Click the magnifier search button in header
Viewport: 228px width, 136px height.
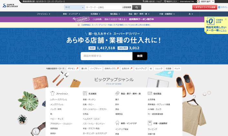click(137, 7)
